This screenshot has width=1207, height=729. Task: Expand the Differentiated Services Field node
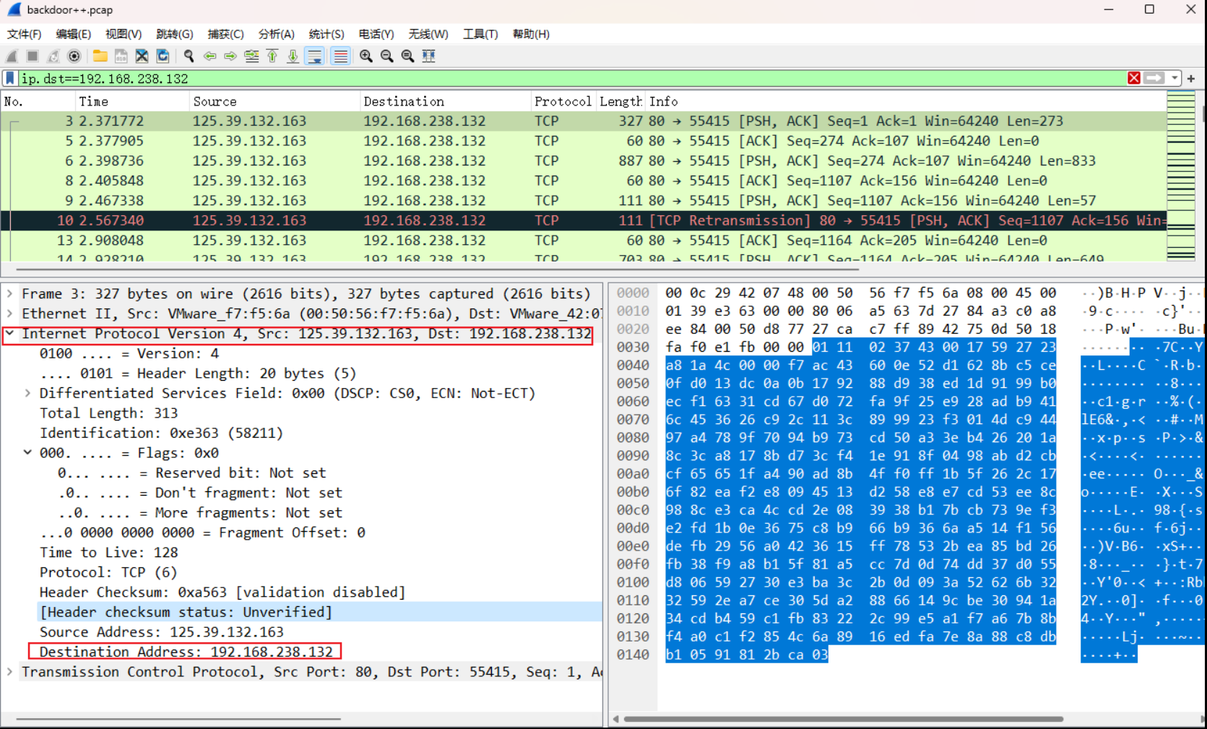click(x=27, y=393)
